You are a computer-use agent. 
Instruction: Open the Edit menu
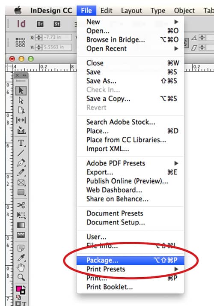[x=106, y=11]
